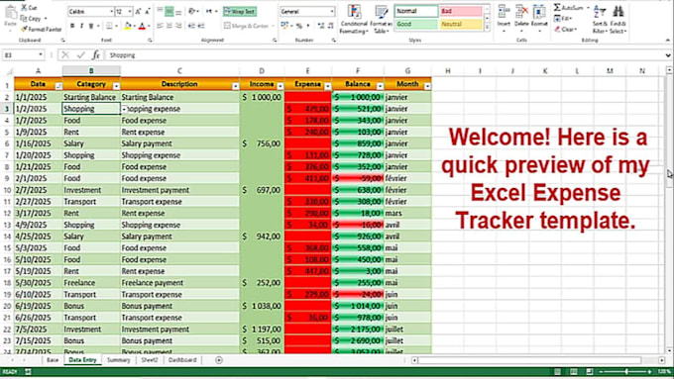
Task: Click the Name Box showing B3
Action: click(x=23, y=55)
